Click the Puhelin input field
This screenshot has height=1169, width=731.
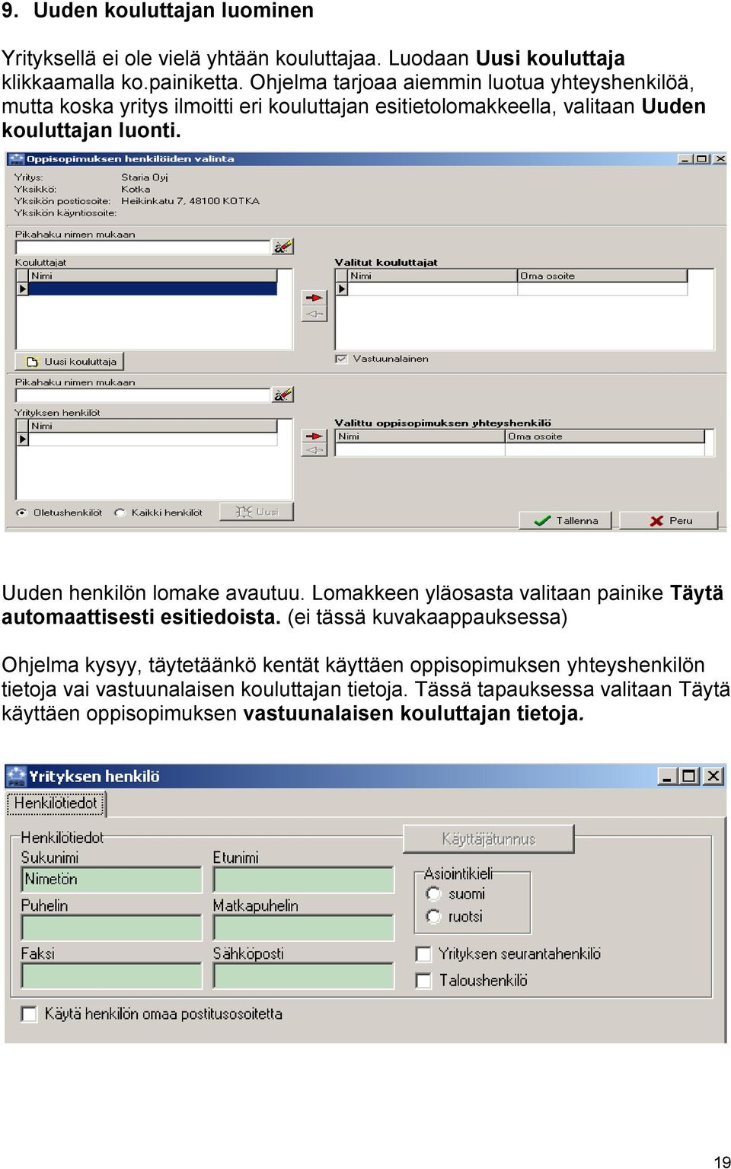click(112, 928)
